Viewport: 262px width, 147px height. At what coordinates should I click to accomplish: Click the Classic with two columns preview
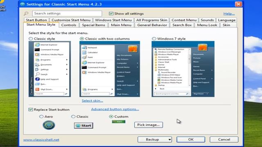click(110, 69)
